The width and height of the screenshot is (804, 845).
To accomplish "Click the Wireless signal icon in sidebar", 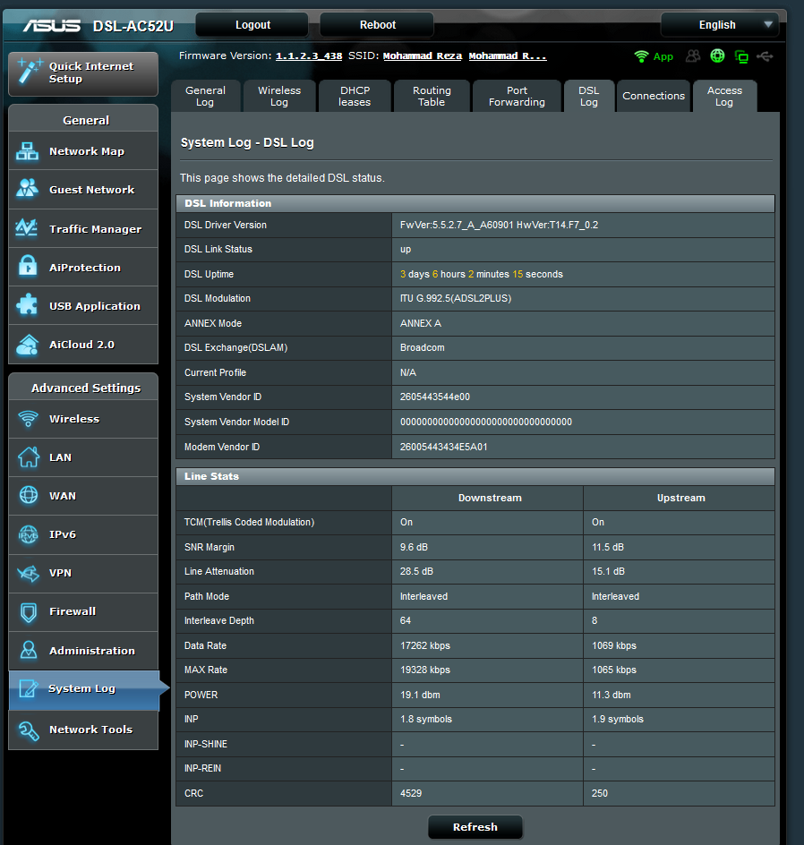I will tap(28, 419).
